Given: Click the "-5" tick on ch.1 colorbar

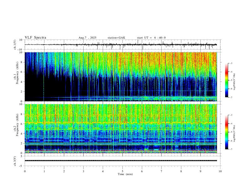Looking at the screenshot, I should pos(231,80).
